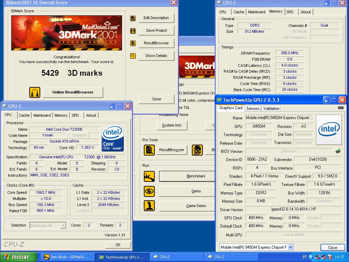Click the 5429 3D marks score text

[x=72, y=73]
